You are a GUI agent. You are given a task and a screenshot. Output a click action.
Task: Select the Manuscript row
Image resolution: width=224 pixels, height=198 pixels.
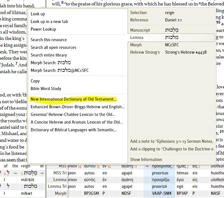(171, 30)
